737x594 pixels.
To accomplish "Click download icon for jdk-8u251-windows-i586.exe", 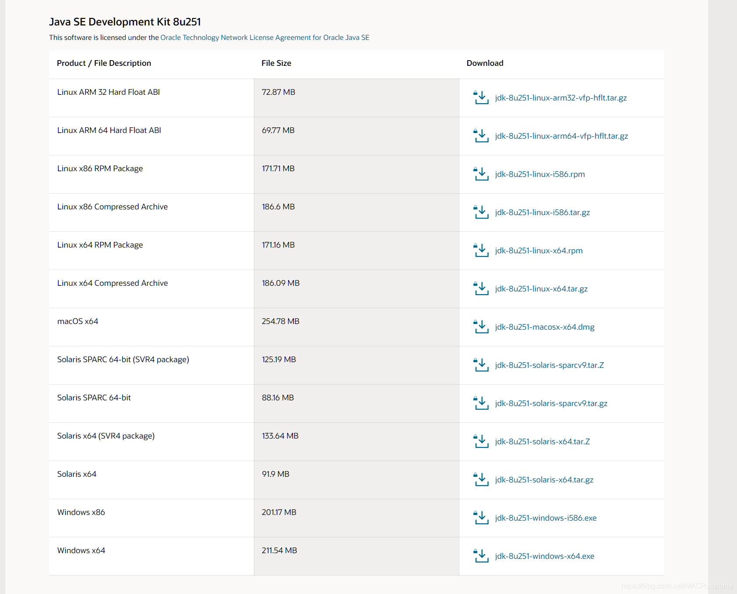I will [481, 518].
